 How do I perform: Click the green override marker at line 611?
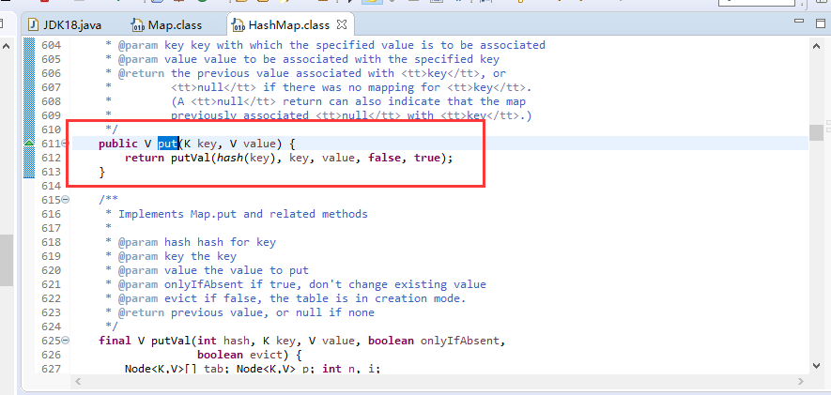point(29,143)
